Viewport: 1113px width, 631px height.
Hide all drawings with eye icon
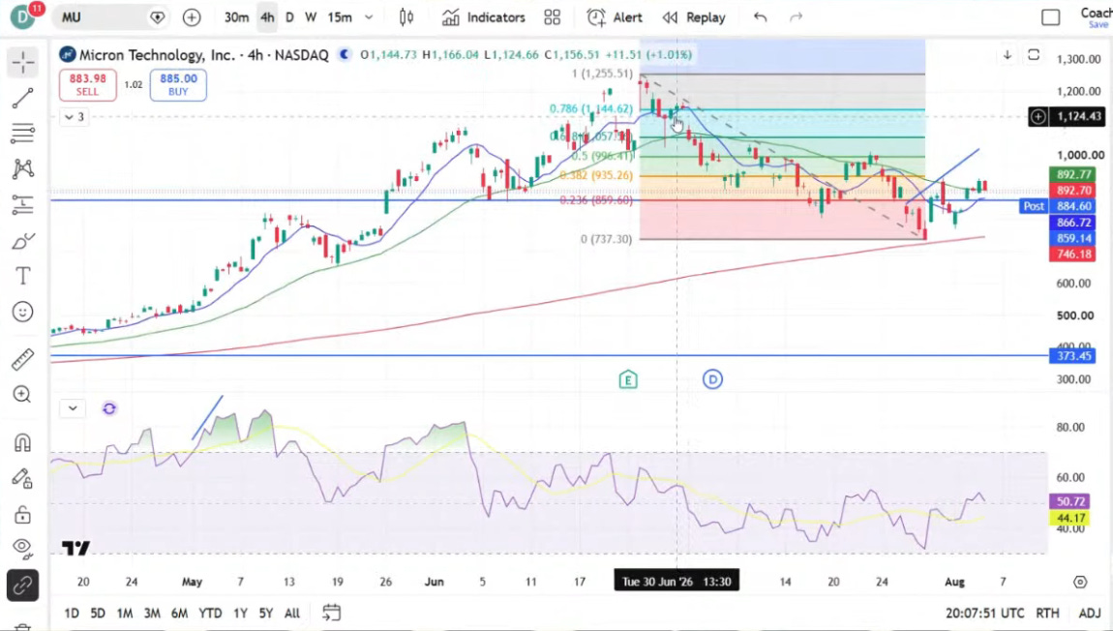(22, 547)
